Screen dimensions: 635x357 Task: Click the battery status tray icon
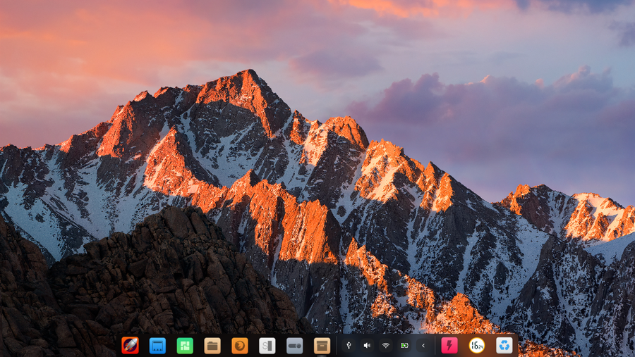pyautogui.click(x=404, y=345)
